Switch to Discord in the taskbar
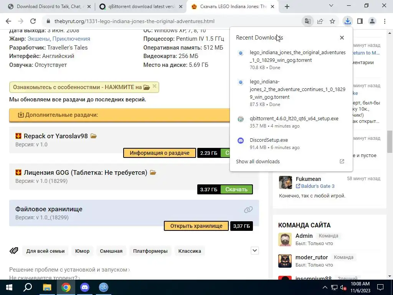393x295 pixels. click(x=85, y=287)
